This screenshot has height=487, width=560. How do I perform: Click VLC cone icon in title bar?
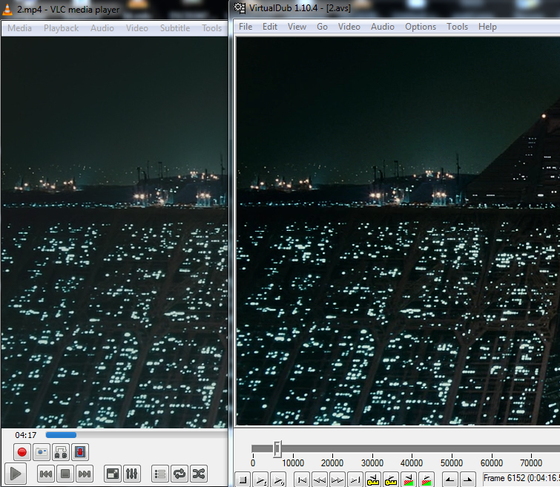click(x=7, y=9)
